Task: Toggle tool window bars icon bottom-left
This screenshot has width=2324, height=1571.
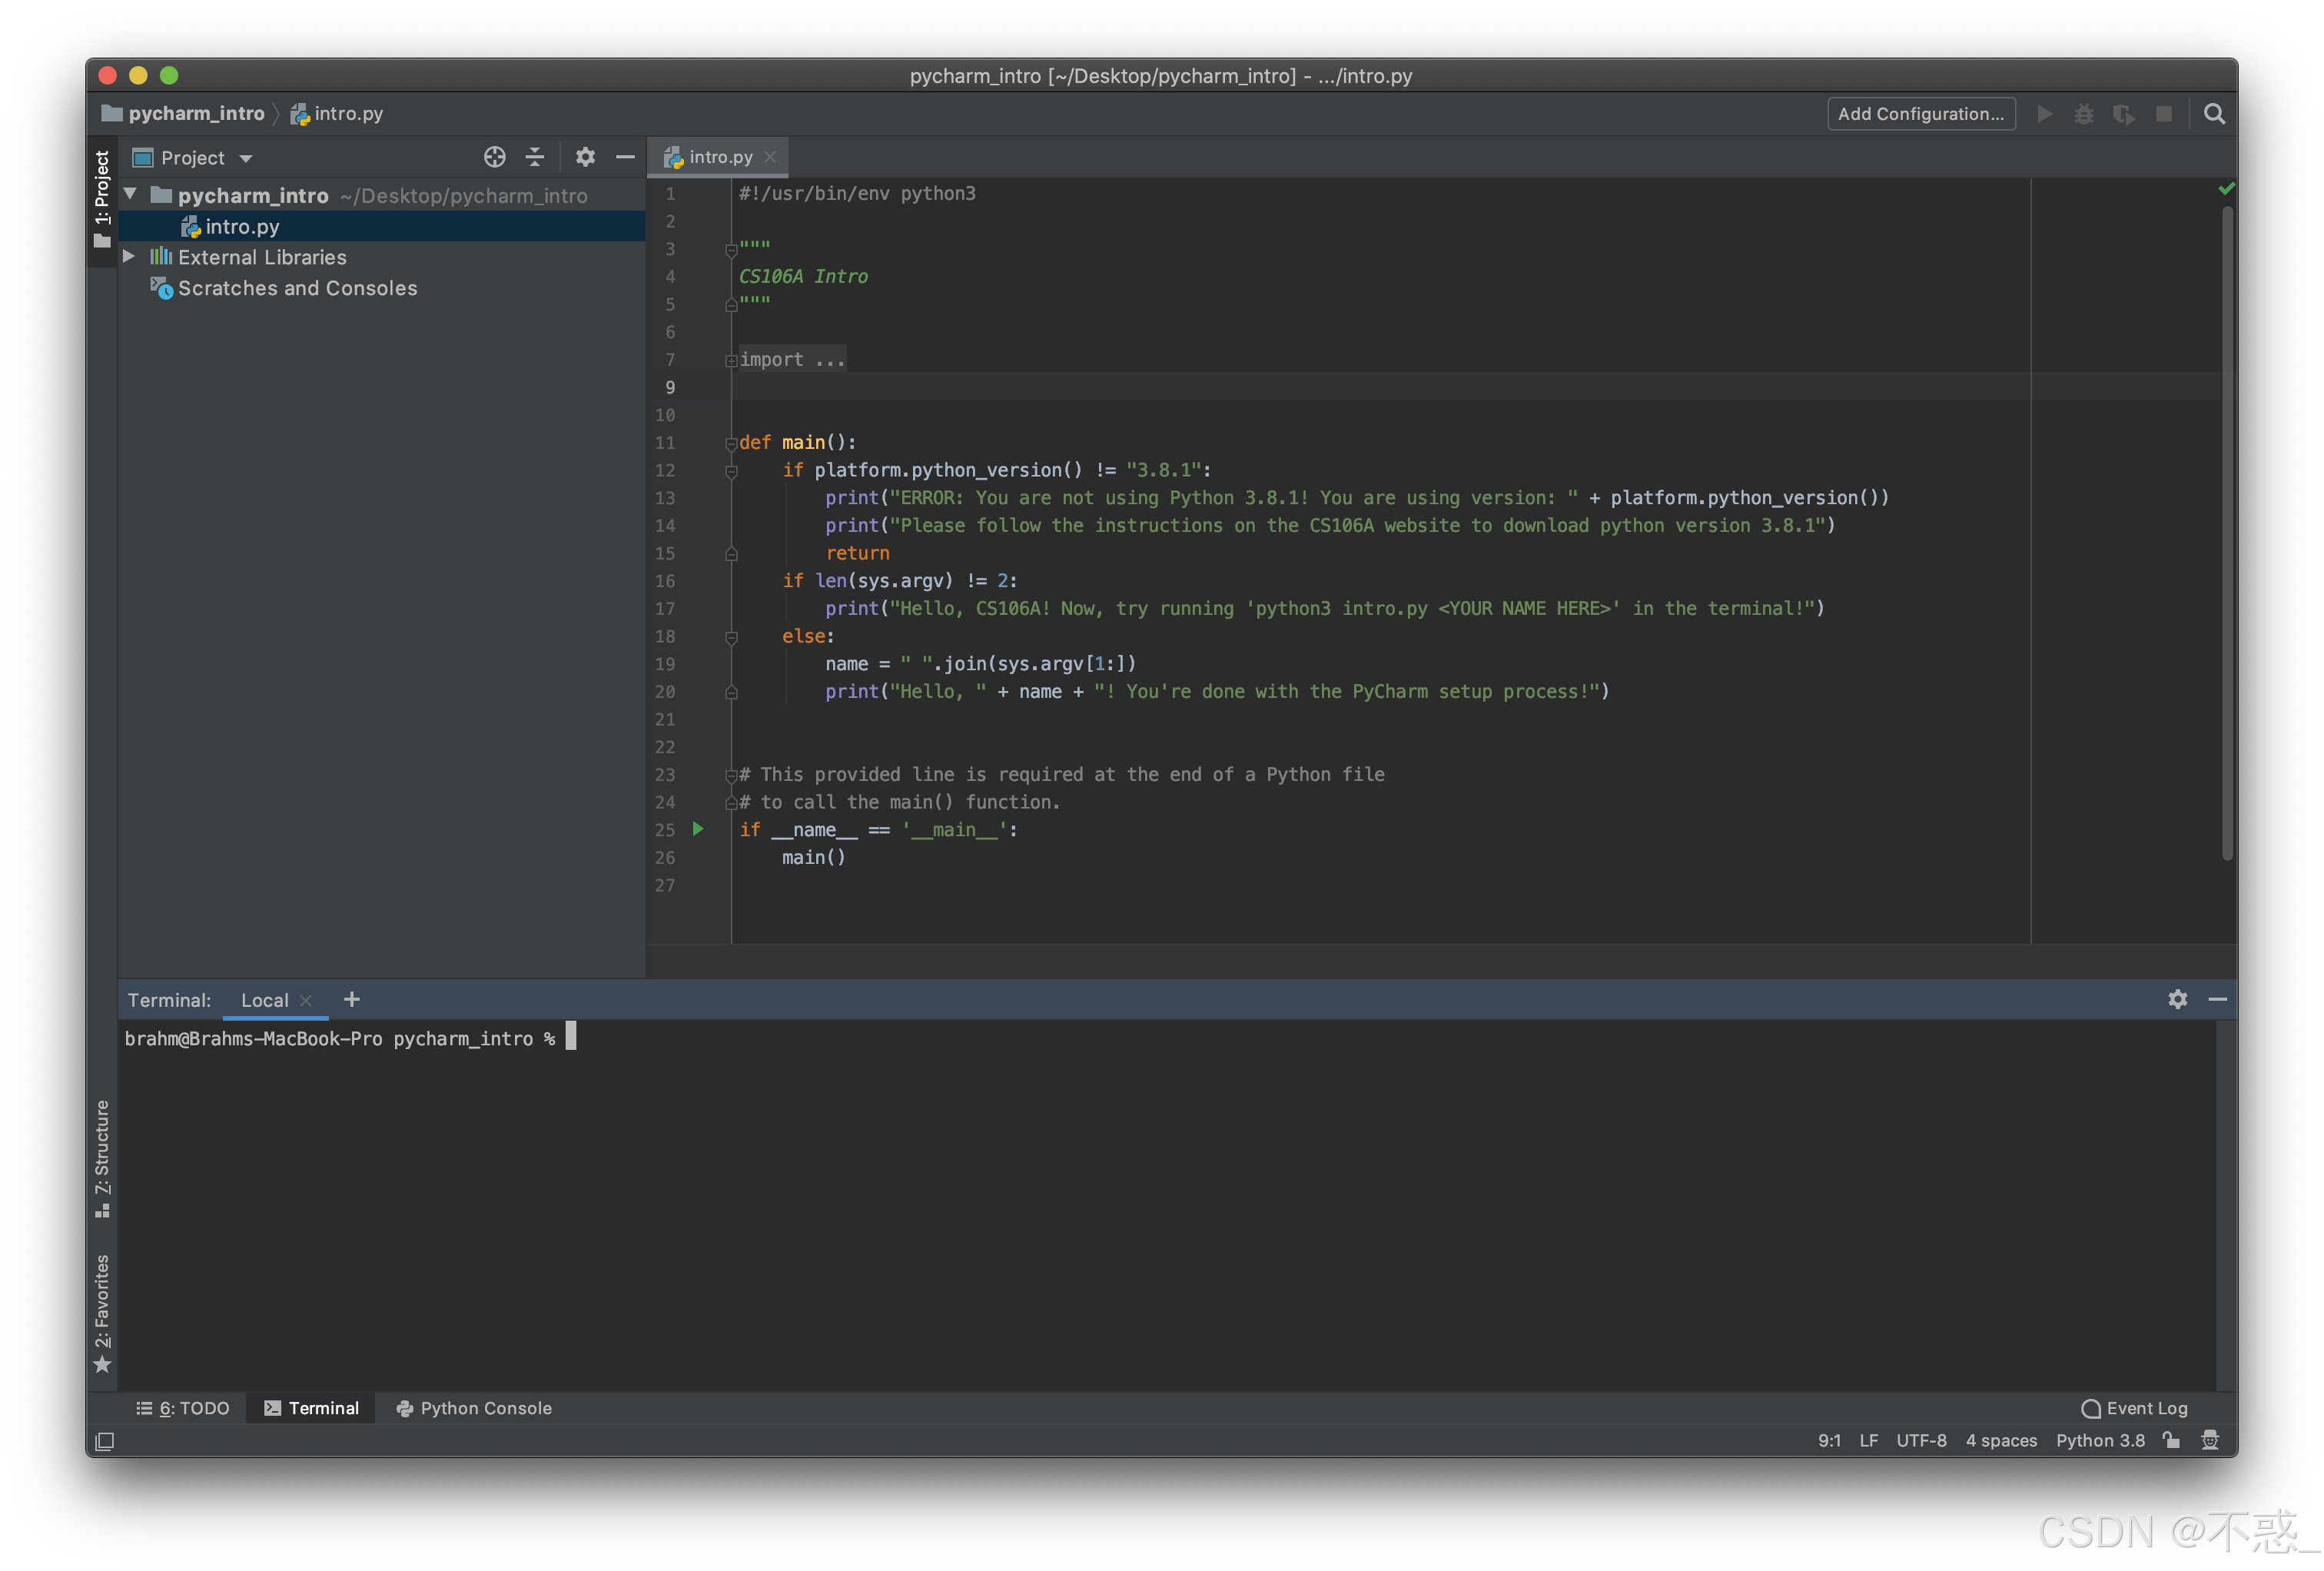Action: 104,1441
